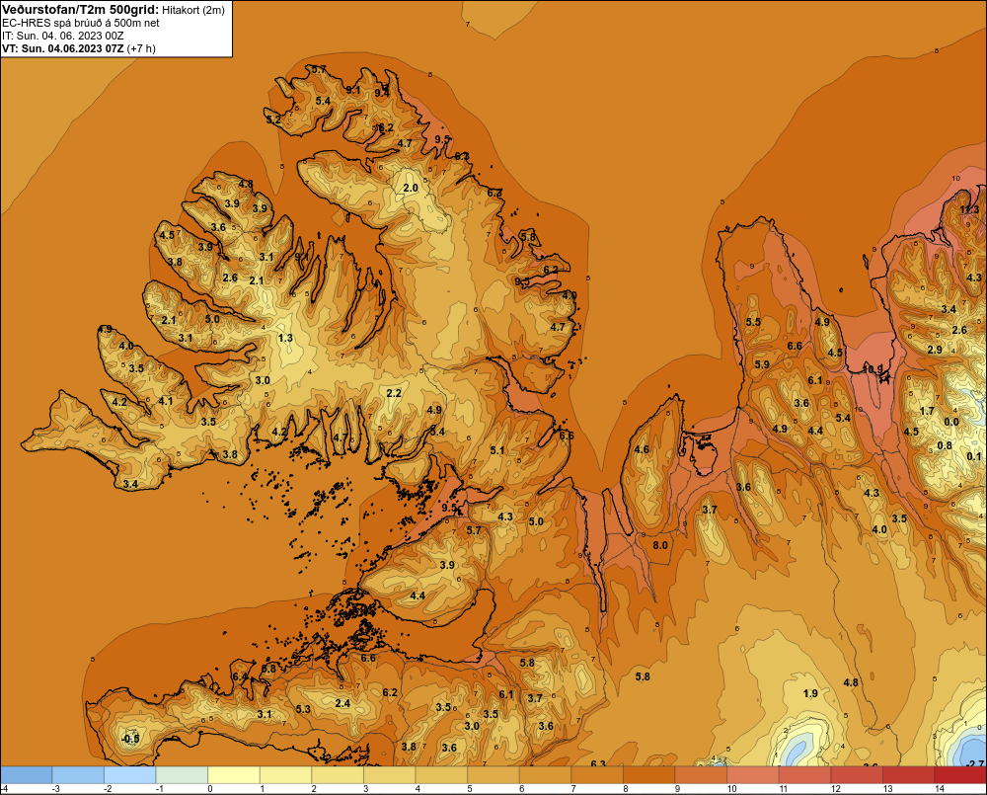Click the red legend swatch between 12 and 13
987x795 pixels.
[857, 775]
